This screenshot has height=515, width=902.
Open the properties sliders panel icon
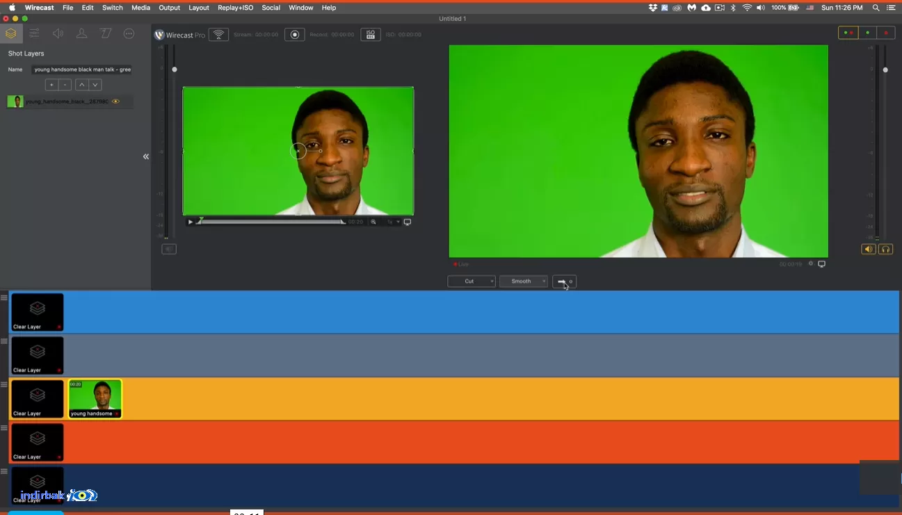click(34, 33)
